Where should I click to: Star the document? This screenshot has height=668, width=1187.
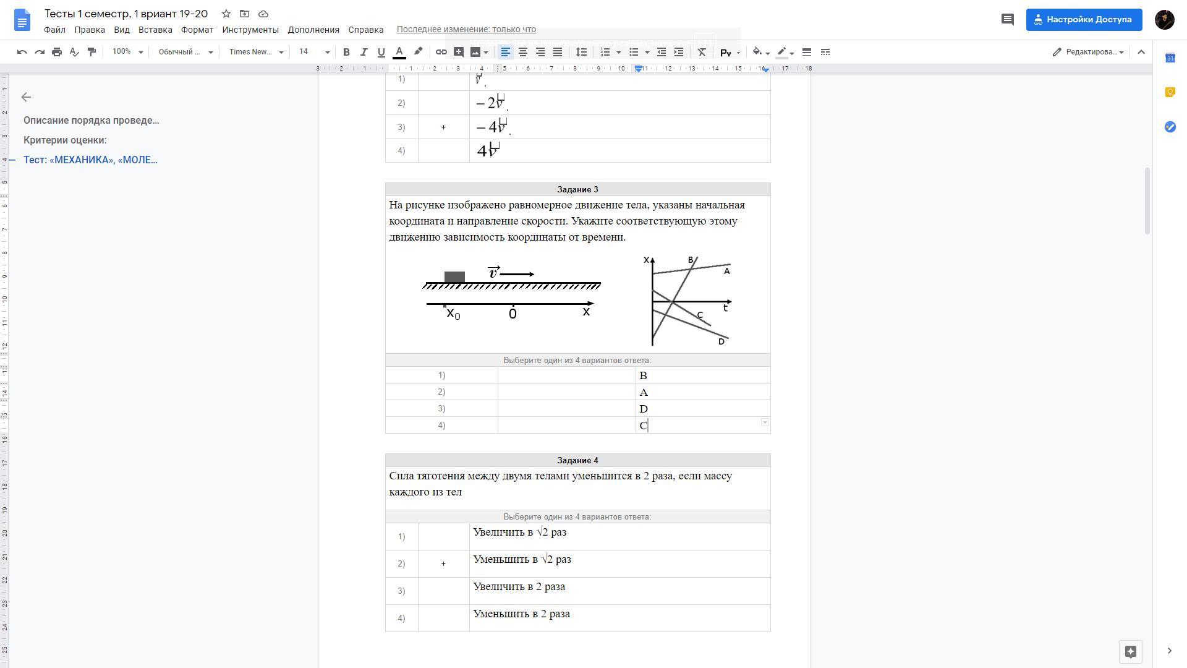[226, 14]
